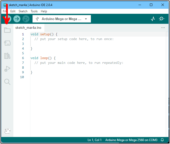Click Arduino Mega 2560 on COM3 status
The height and width of the screenshot is (144, 170).
pos(131,140)
